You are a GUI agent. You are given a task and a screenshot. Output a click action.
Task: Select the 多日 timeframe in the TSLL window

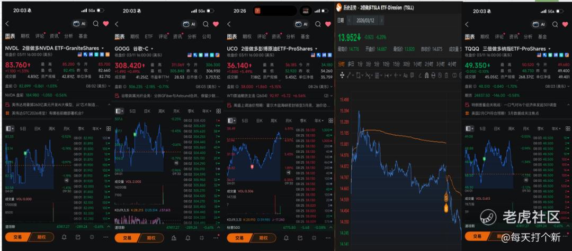[x=351, y=63]
